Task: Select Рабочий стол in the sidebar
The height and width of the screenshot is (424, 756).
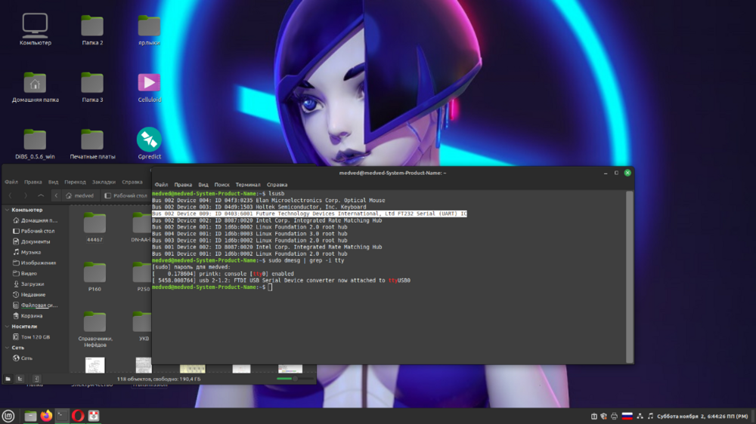Action: [x=35, y=231]
